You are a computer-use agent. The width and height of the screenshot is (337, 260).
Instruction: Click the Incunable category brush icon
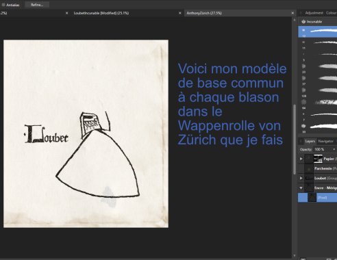303,22
